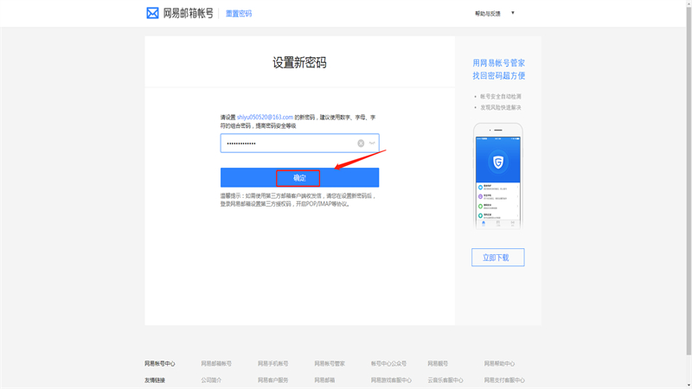Open the 网易客户服务 footer link

(x=272, y=380)
